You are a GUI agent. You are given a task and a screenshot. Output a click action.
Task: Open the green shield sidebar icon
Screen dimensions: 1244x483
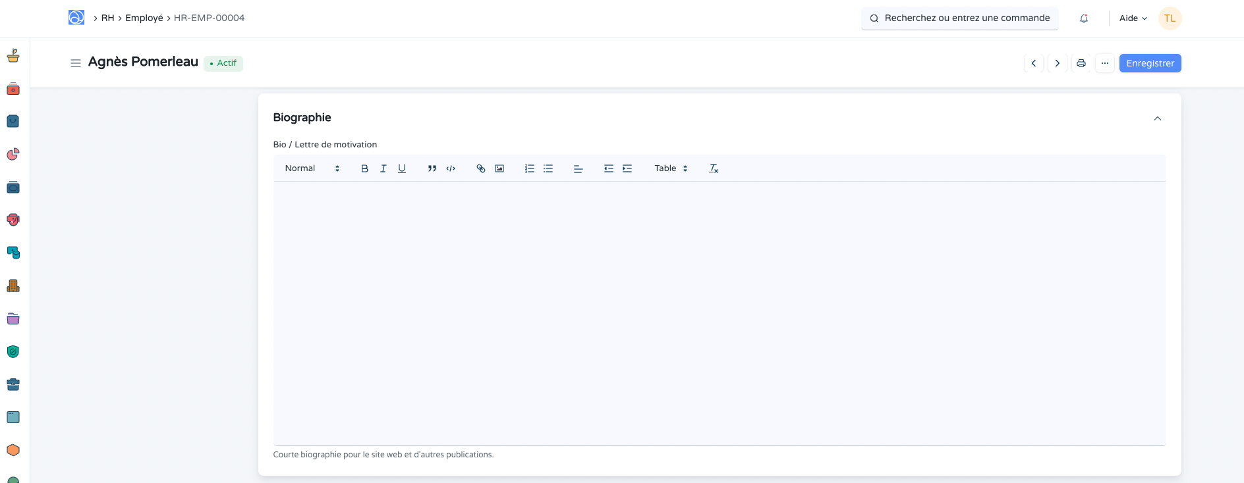[x=13, y=351]
